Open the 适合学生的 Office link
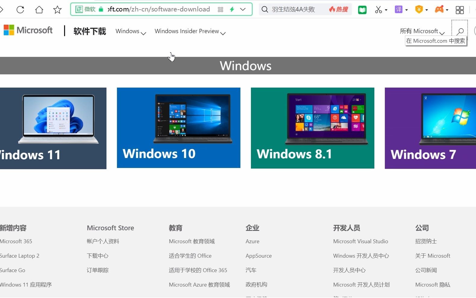 (190, 256)
